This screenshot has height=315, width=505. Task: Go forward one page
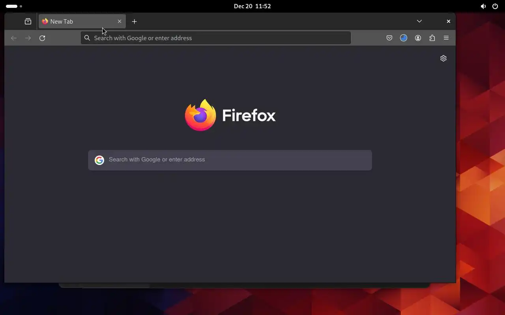pos(28,38)
